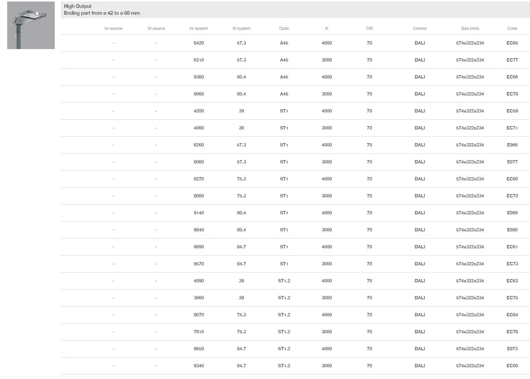Select the 4060 lm system value
The image size is (530, 379).
click(x=199, y=128)
